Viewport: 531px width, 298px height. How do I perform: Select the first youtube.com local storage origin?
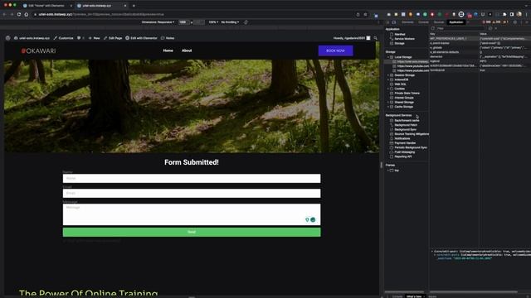412,66
